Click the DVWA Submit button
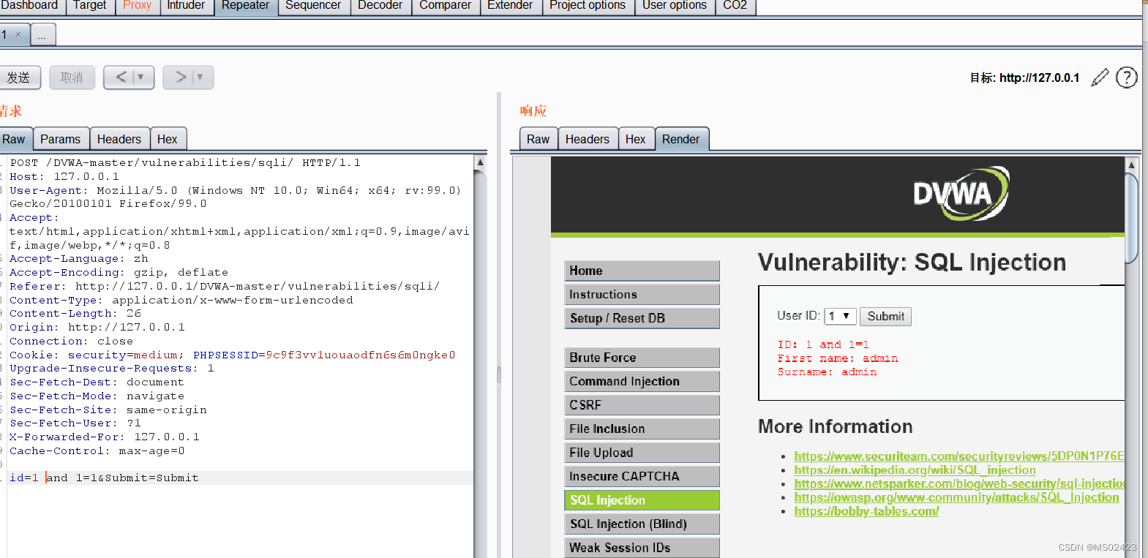The height and width of the screenshot is (558, 1148). coord(885,316)
